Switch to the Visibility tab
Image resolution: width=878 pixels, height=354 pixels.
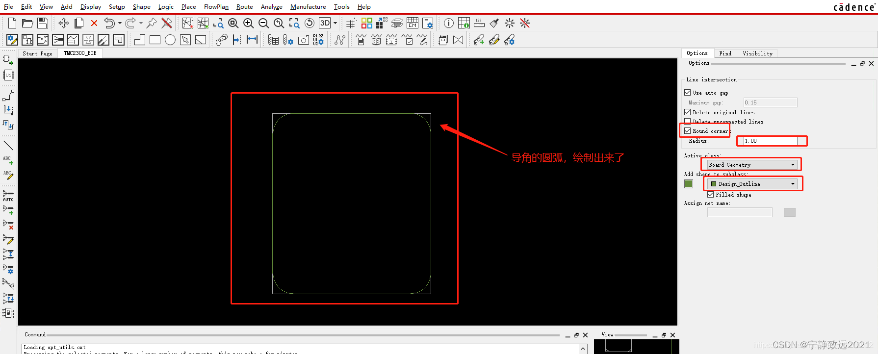(757, 53)
